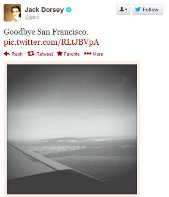Select the Goodbye San Francisco tweet text
Image resolution: width=169 pixels, height=197 pixels.
click(46, 32)
